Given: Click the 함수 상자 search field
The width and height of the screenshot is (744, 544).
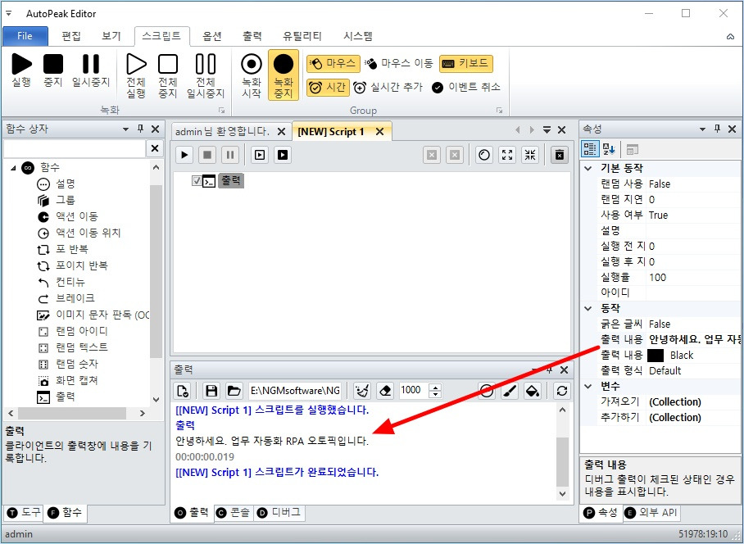Looking at the screenshot, I should [75, 148].
